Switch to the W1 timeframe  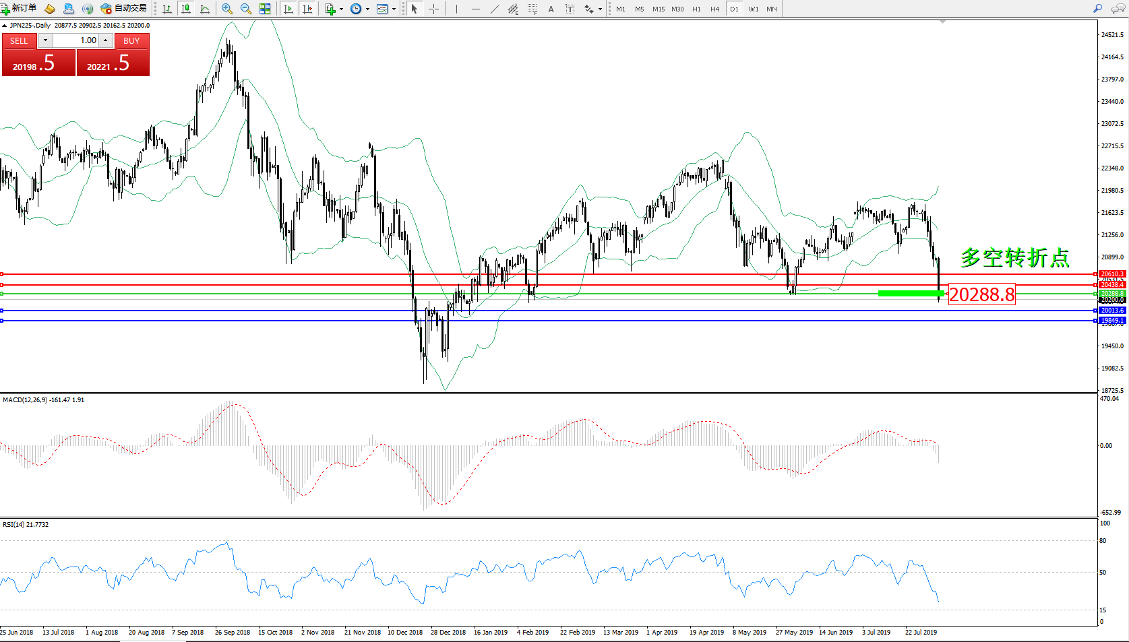coord(753,9)
